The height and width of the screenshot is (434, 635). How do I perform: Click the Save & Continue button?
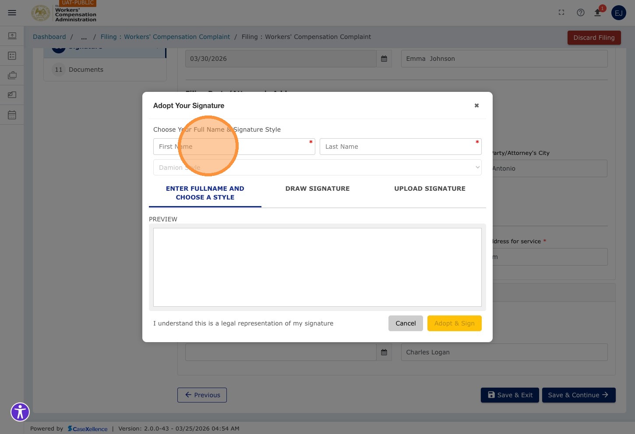pyautogui.click(x=579, y=395)
